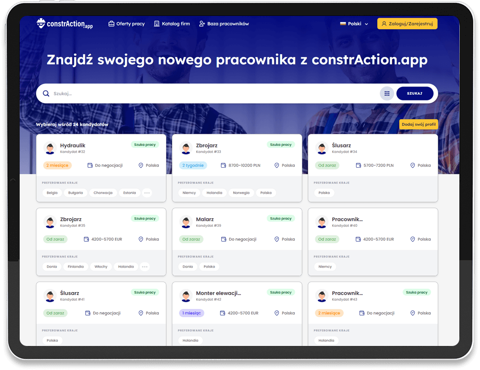Open the grid filter icon button

pos(387,94)
